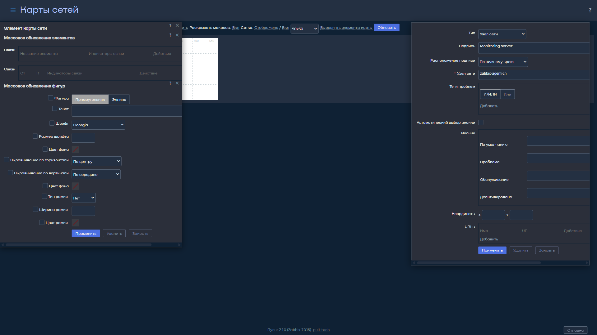Choose Или tag evaluation mode
Image resolution: width=597 pixels, height=335 pixels.
coord(507,94)
